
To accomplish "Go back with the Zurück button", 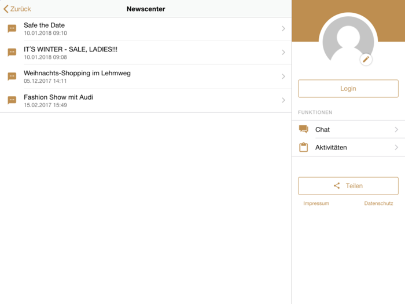I will coord(17,9).
